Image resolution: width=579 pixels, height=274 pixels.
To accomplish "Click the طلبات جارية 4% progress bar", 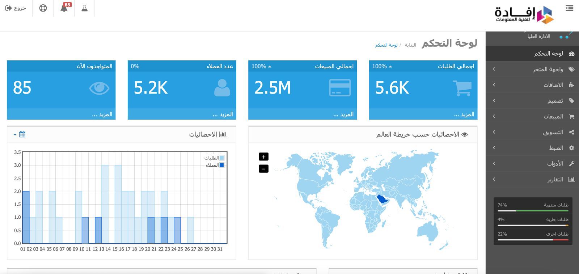I will [533, 225].
